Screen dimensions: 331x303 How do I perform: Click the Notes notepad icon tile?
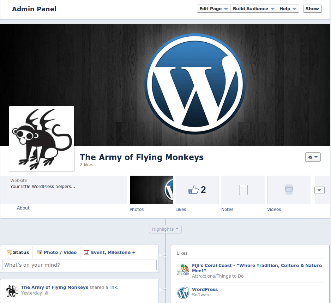click(243, 190)
